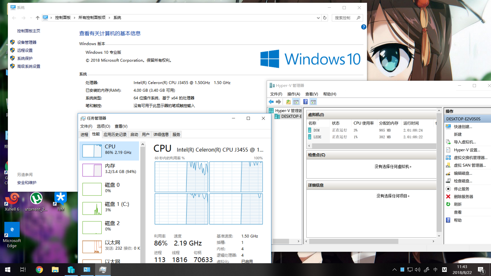This screenshot has height=276, width=491.
Task: Click the 编辑磁盘 icon in actions pane
Action: (x=448, y=173)
